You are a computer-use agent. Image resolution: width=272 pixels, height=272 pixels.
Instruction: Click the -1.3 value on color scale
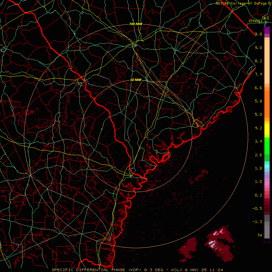click(257, 222)
